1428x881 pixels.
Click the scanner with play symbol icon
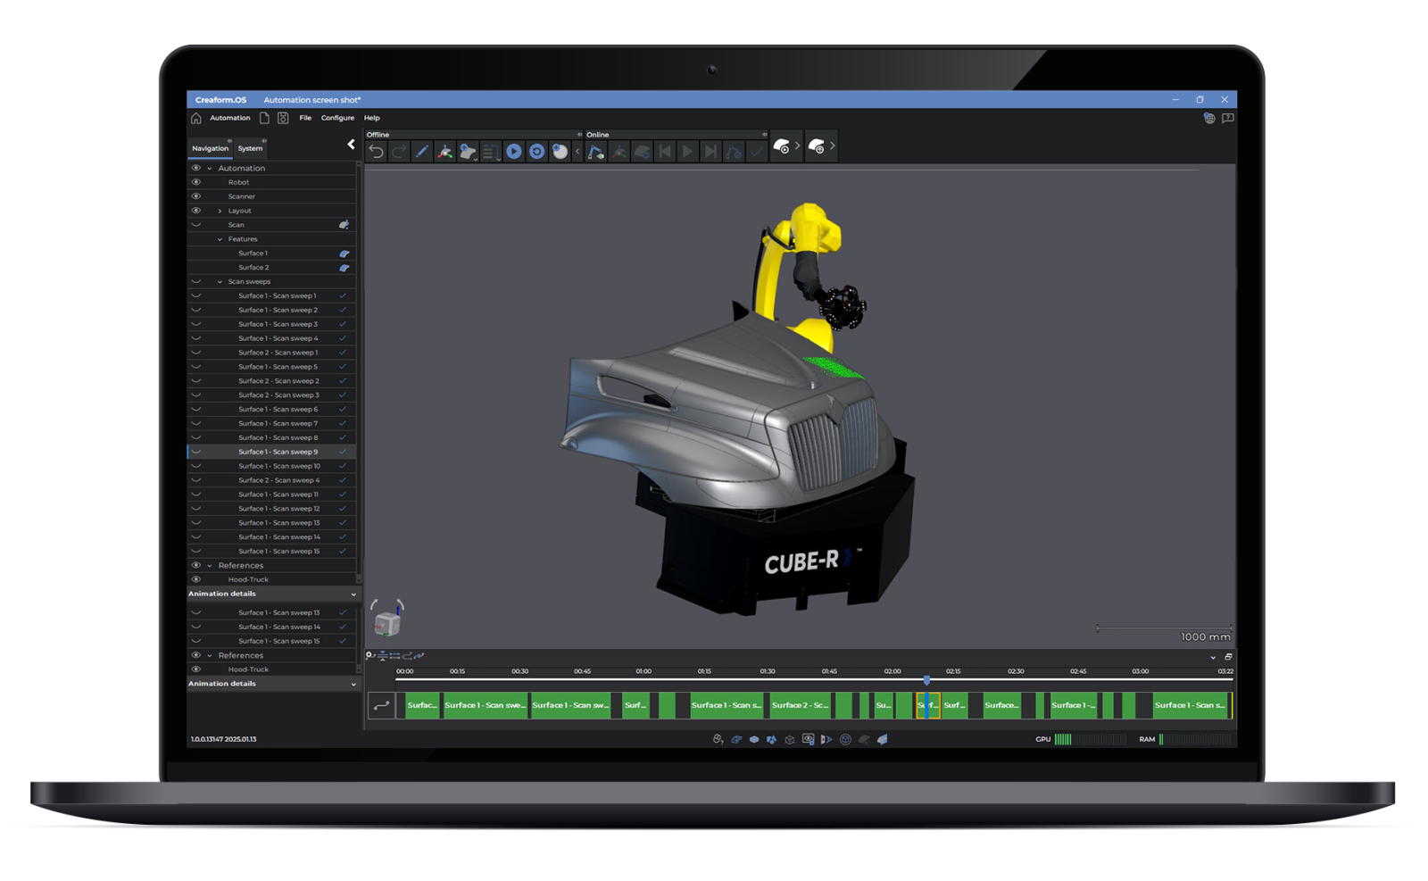coord(781,145)
